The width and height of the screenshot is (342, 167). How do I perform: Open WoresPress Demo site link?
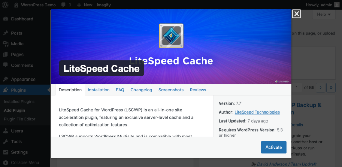pos(38,5)
